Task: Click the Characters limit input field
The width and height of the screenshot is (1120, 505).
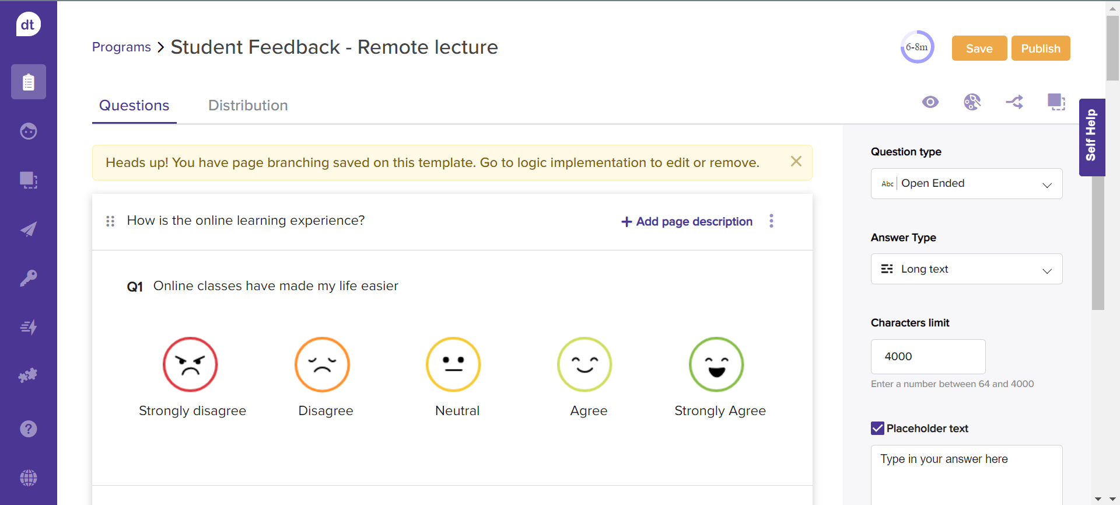Action: (928, 357)
